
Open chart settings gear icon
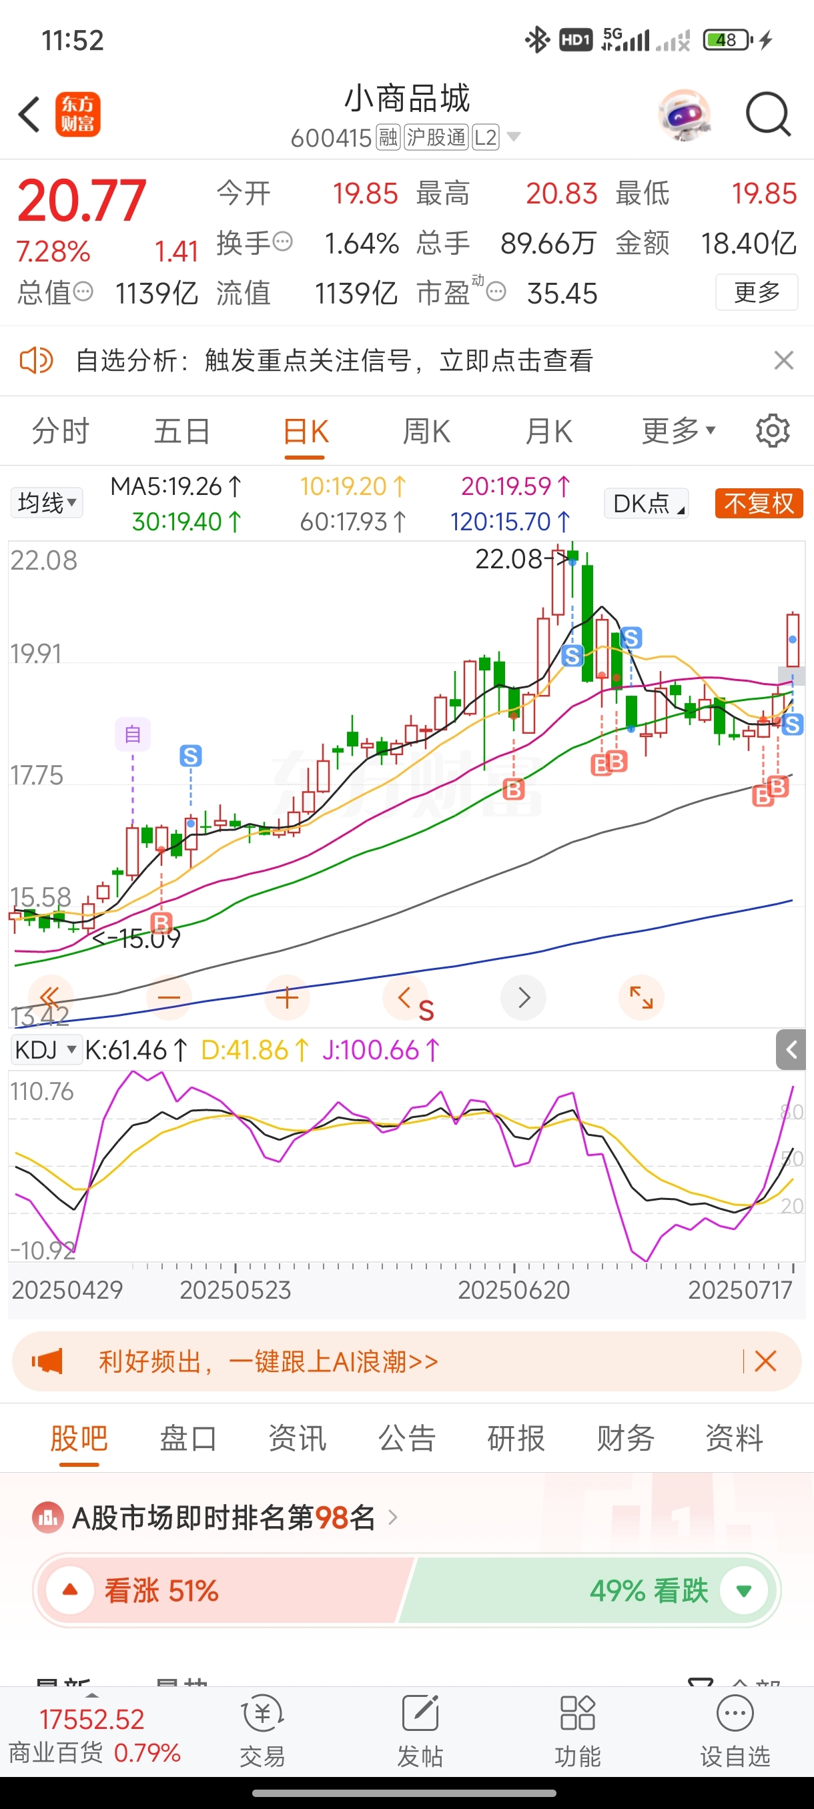(773, 430)
